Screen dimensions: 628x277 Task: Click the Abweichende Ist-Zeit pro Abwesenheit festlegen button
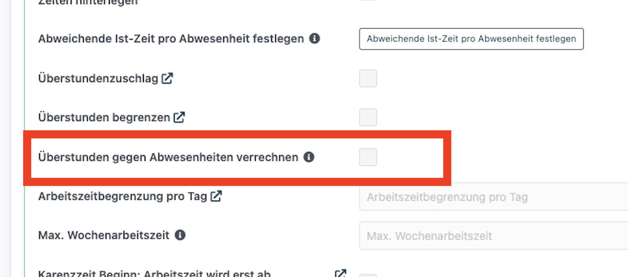[471, 39]
